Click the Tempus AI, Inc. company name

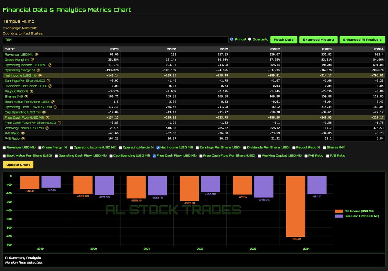(x=19, y=21)
